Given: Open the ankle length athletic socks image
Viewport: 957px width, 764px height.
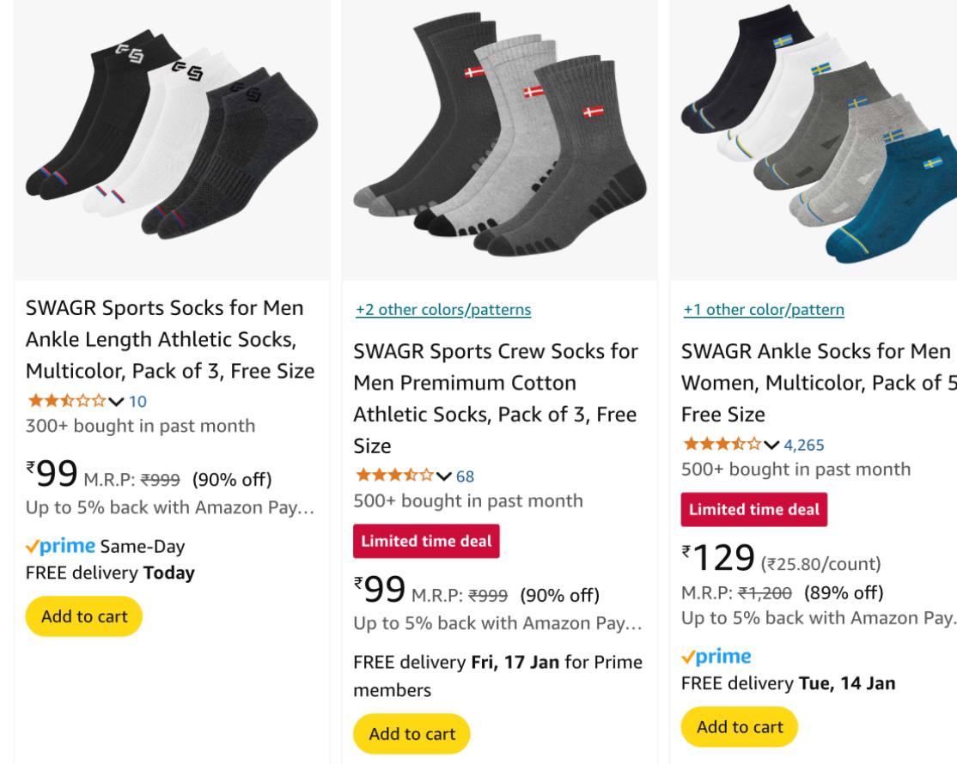Looking at the screenshot, I should pos(172,139).
